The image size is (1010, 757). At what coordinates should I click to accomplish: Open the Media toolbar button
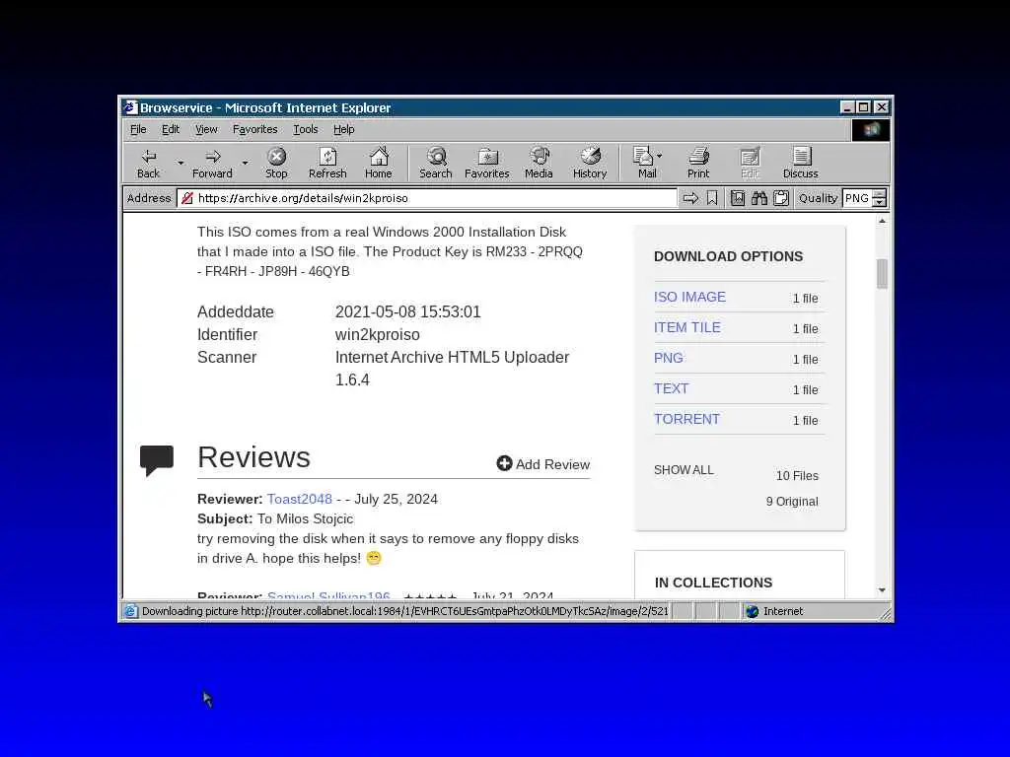[539, 163]
